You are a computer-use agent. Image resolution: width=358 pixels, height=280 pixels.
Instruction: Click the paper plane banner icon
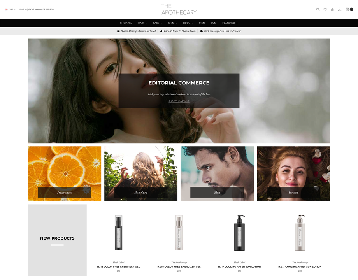[161, 31]
